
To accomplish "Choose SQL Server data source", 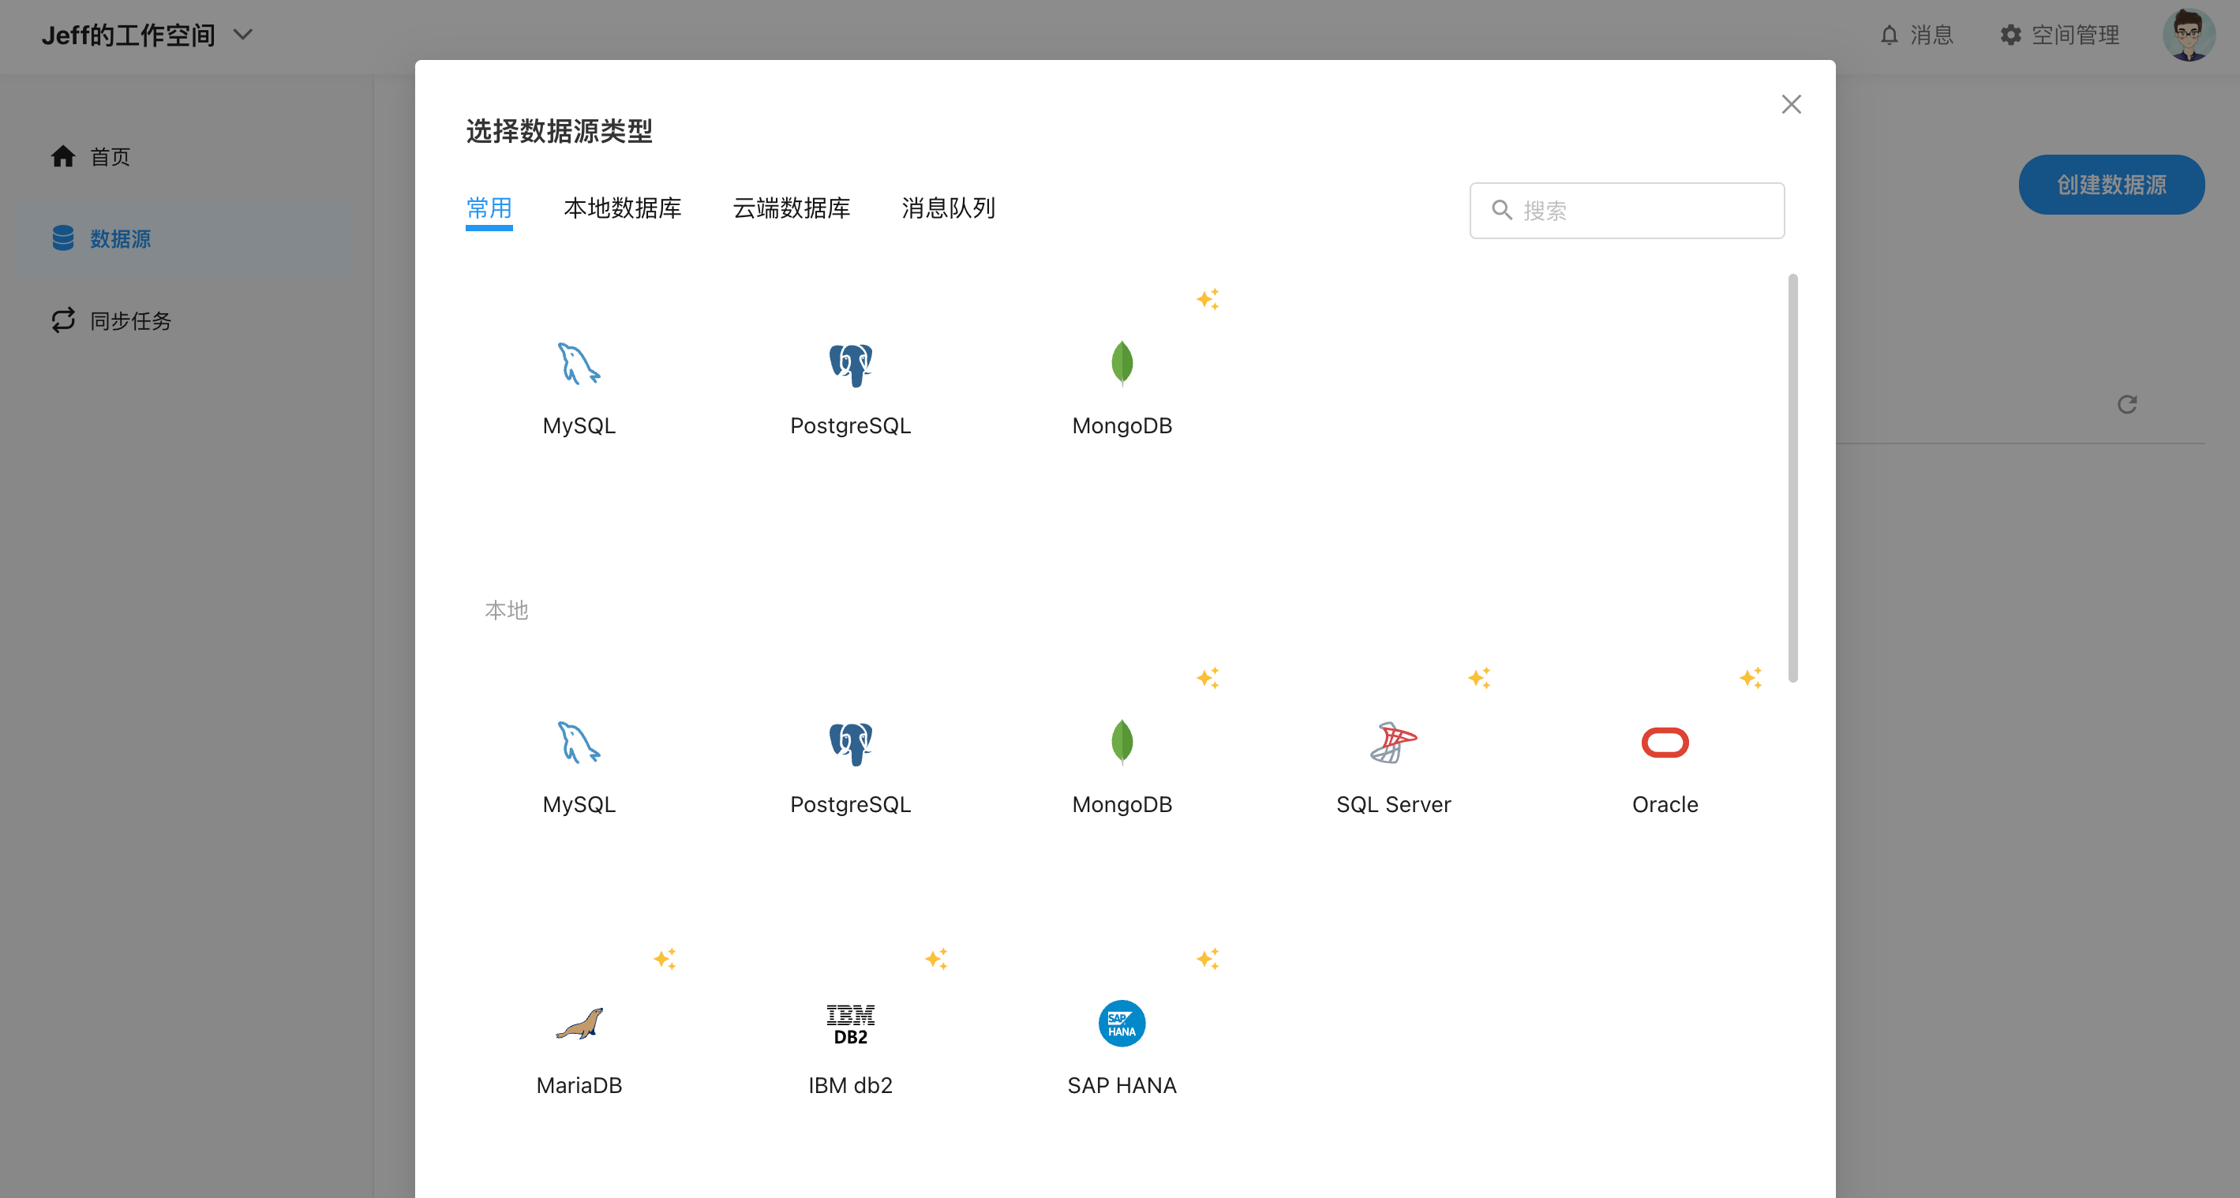I will [1393, 743].
